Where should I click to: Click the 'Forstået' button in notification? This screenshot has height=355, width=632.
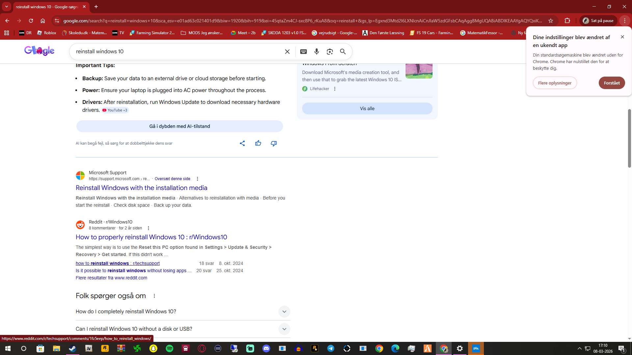[612, 83]
